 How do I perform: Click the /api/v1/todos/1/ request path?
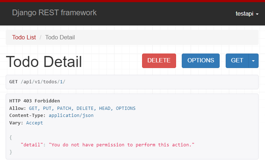coord(43,82)
